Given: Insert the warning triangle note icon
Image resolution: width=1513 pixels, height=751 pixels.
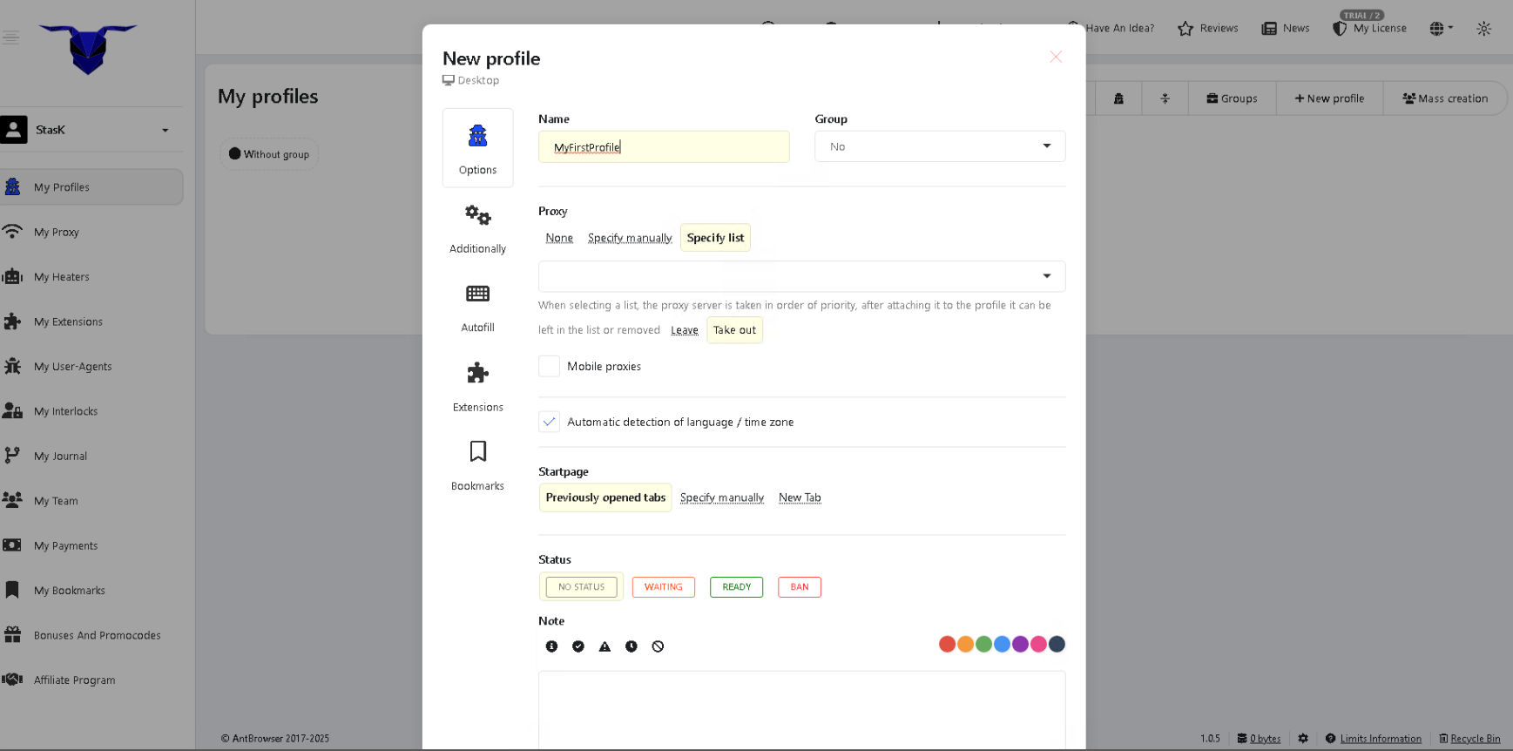Looking at the screenshot, I should point(605,646).
